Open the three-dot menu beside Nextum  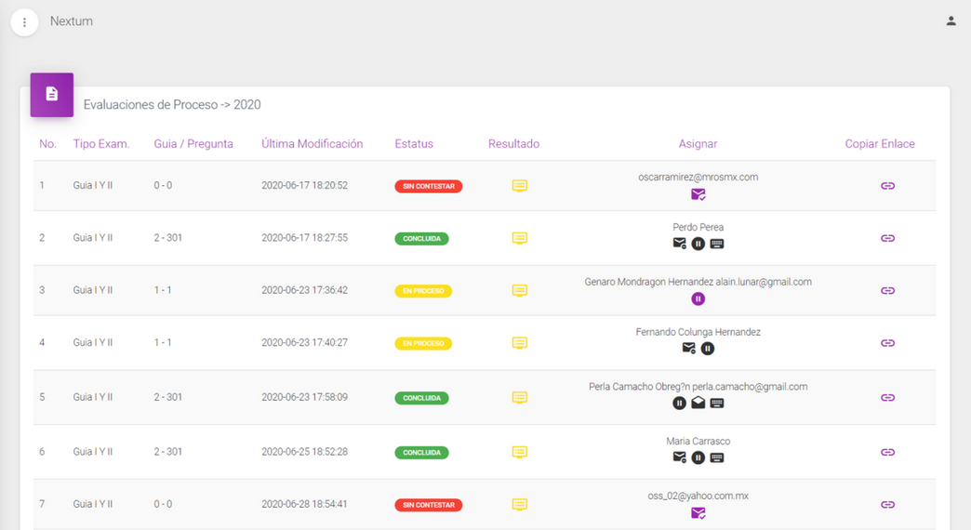click(24, 22)
